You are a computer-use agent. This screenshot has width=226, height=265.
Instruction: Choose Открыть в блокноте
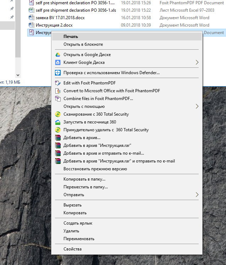pos(83,44)
